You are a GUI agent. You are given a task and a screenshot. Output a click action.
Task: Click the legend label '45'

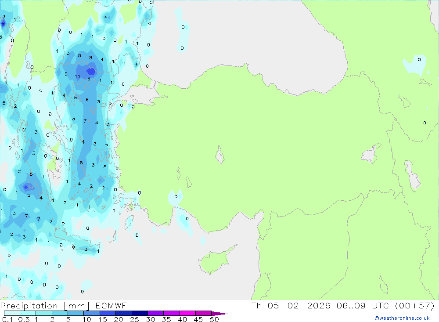(x=198, y=319)
